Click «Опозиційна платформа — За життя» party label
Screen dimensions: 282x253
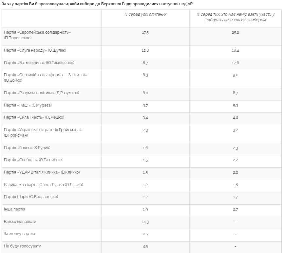pos(45,77)
